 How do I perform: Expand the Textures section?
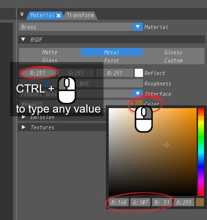point(23,127)
